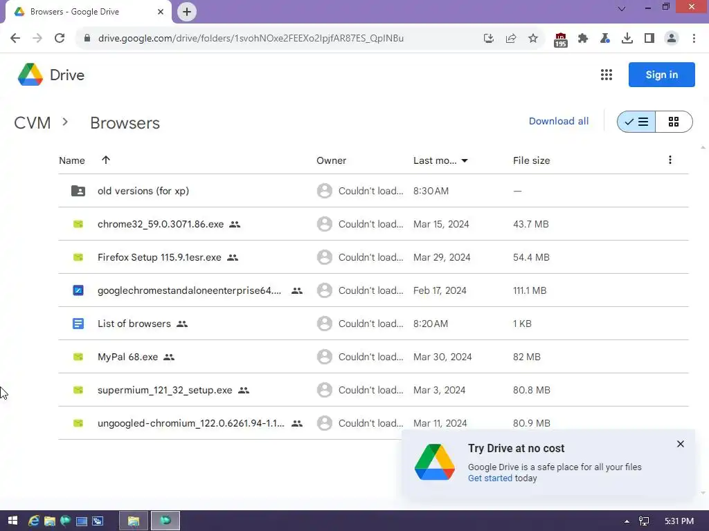The width and height of the screenshot is (709, 531).
Task: Select Firefox Setup 115.9.1esr.exe
Action: click(x=159, y=257)
